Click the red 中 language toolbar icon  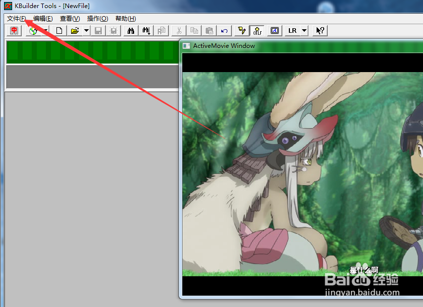click(x=14, y=31)
